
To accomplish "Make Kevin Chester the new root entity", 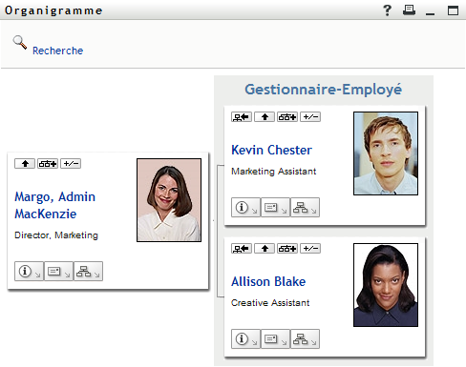I will coord(242,117).
